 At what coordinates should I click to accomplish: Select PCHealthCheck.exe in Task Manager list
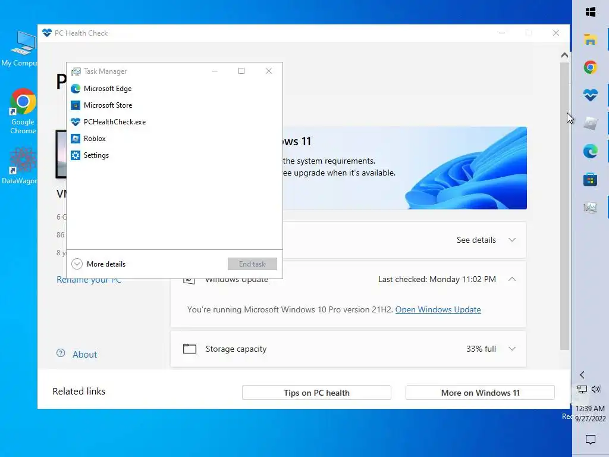pos(174,122)
